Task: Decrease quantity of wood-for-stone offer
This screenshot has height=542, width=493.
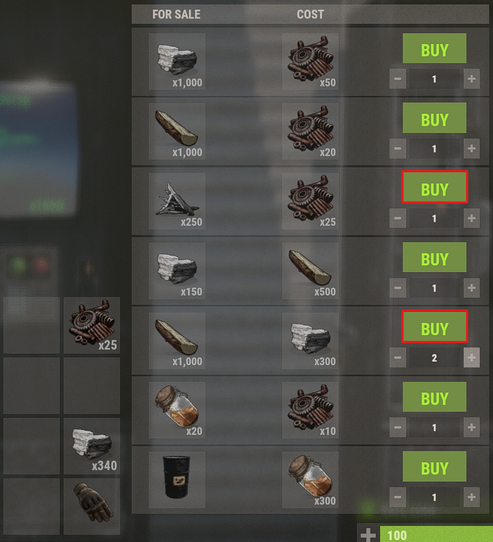Action: pos(398,357)
